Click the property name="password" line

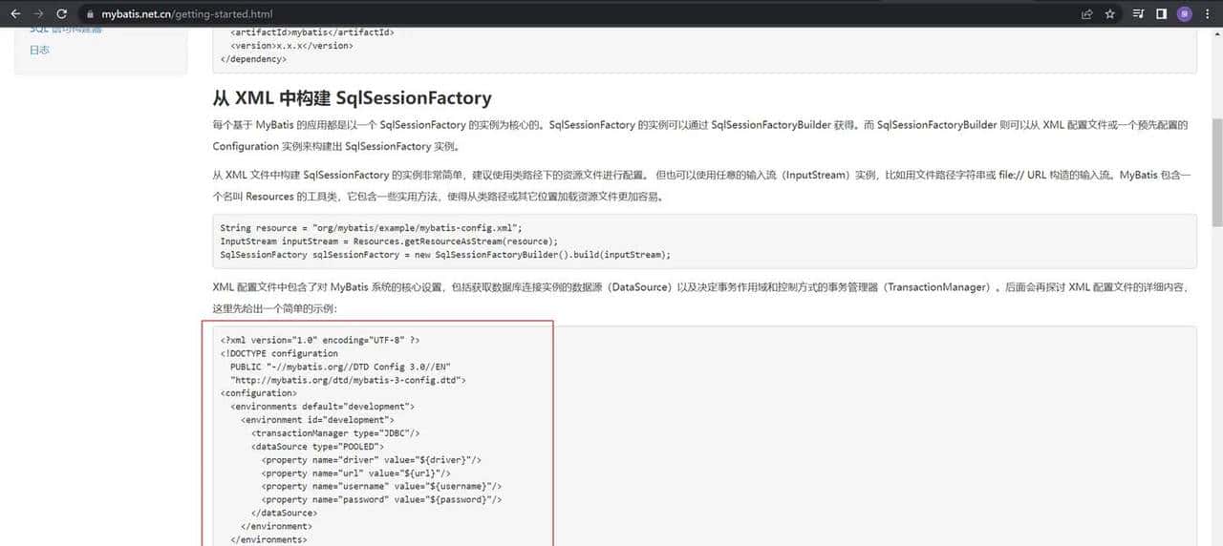pos(381,500)
